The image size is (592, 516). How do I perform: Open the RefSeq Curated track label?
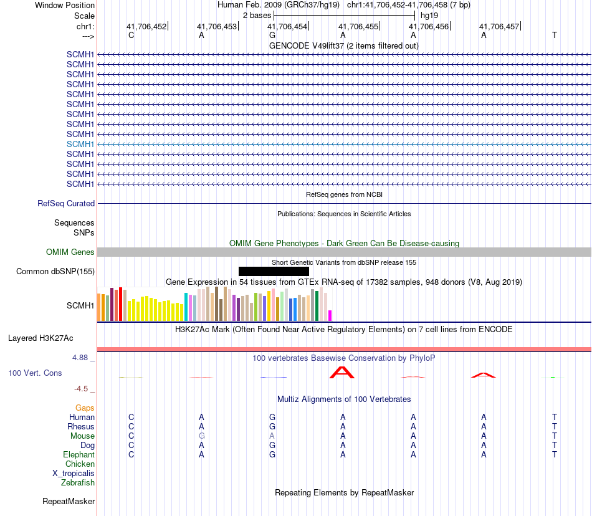tap(66, 203)
